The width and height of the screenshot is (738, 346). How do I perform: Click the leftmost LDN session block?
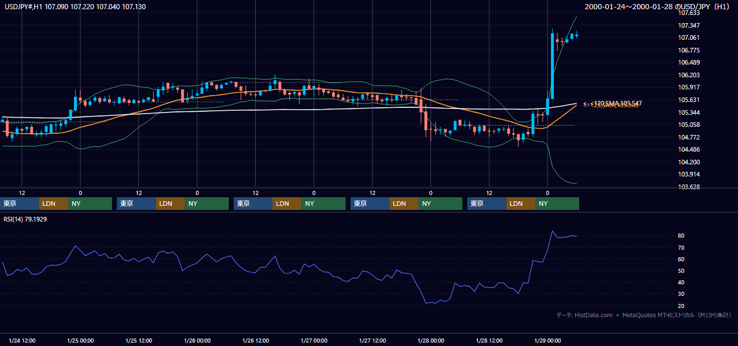[54, 204]
